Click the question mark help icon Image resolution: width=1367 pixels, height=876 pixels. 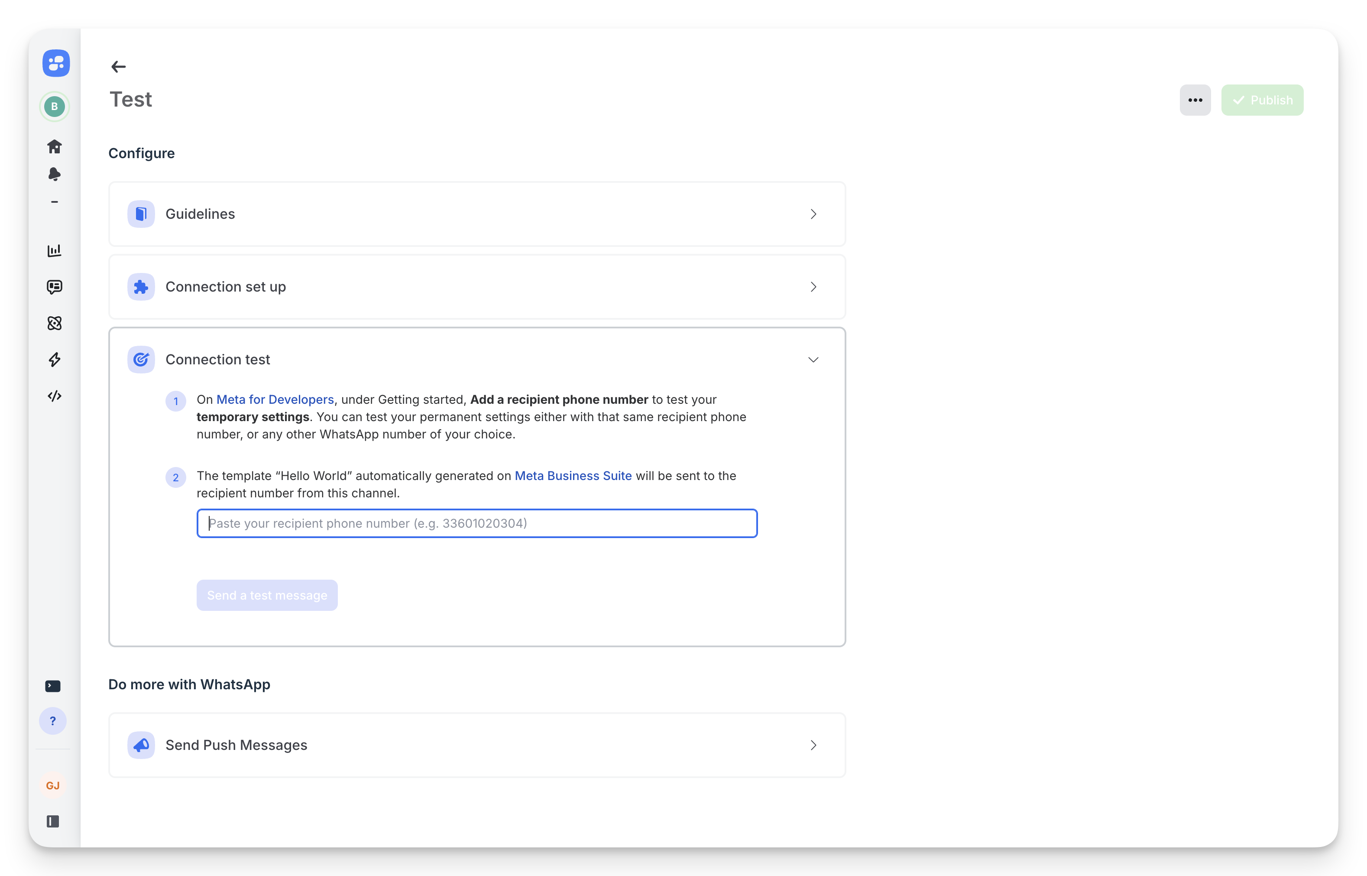53,721
